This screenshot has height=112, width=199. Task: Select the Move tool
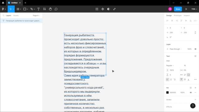pyautogui.click(x=10, y=9)
